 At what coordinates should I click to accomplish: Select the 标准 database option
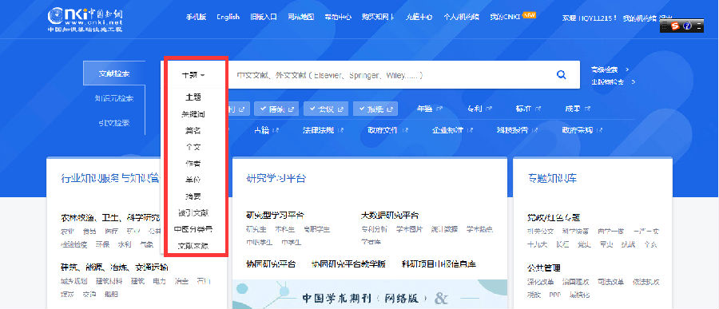524,109
